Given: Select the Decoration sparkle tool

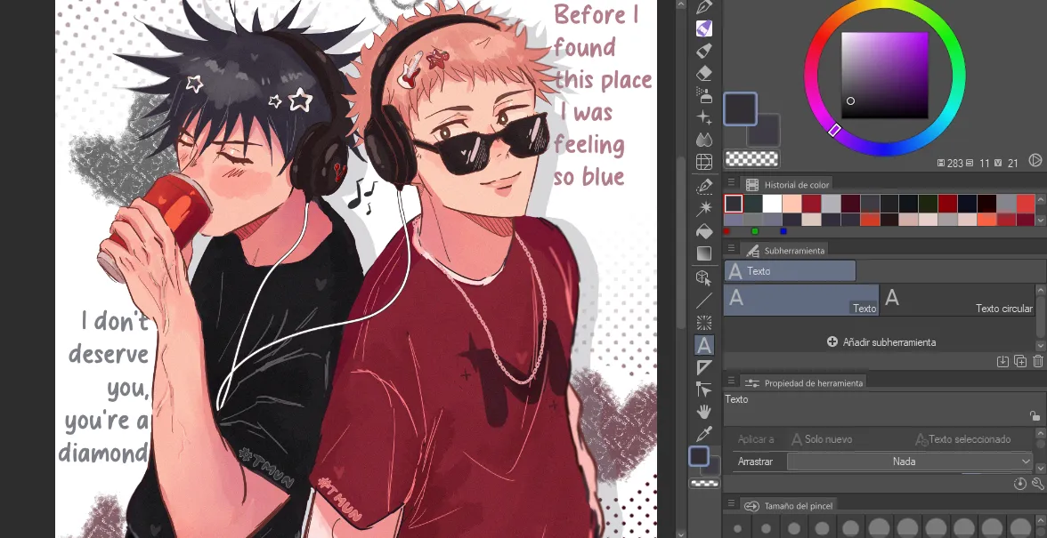Looking at the screenshot, I should (x=703, y=118).
